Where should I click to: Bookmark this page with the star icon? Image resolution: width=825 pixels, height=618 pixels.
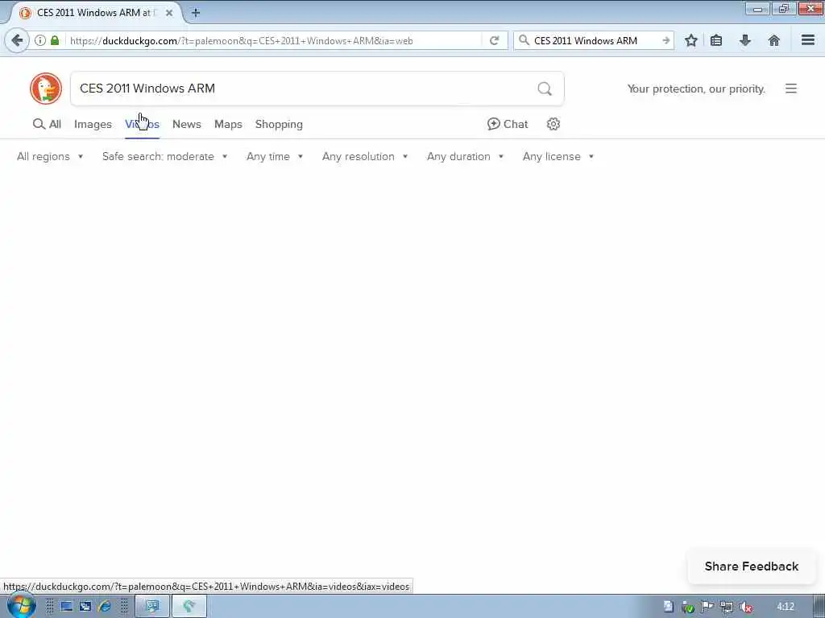[x=690, y=40]
